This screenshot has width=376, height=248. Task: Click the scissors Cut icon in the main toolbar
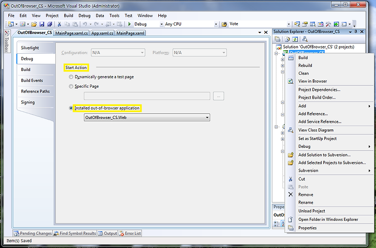[60, 24]
